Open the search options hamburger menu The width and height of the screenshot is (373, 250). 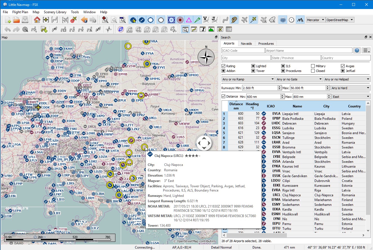tap(366, 51)
